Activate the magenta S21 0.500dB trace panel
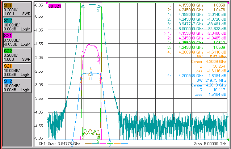Image resolution: width=231 pixels, height=149 pixels. [17, 40]
